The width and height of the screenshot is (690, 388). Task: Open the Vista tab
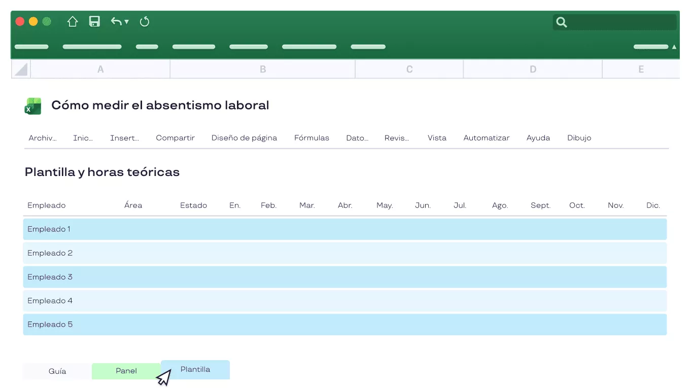[x=437, y=138]
